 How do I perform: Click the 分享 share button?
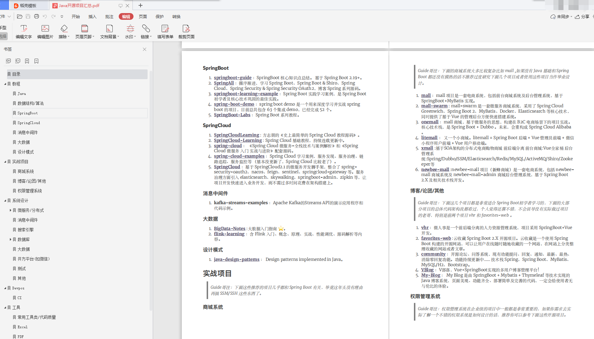click(582, 17)
